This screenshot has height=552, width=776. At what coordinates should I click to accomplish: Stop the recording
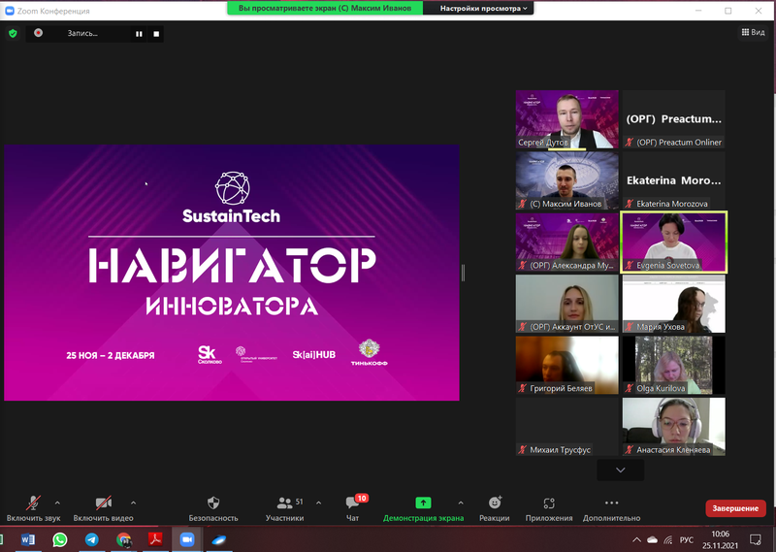[156, 33]
